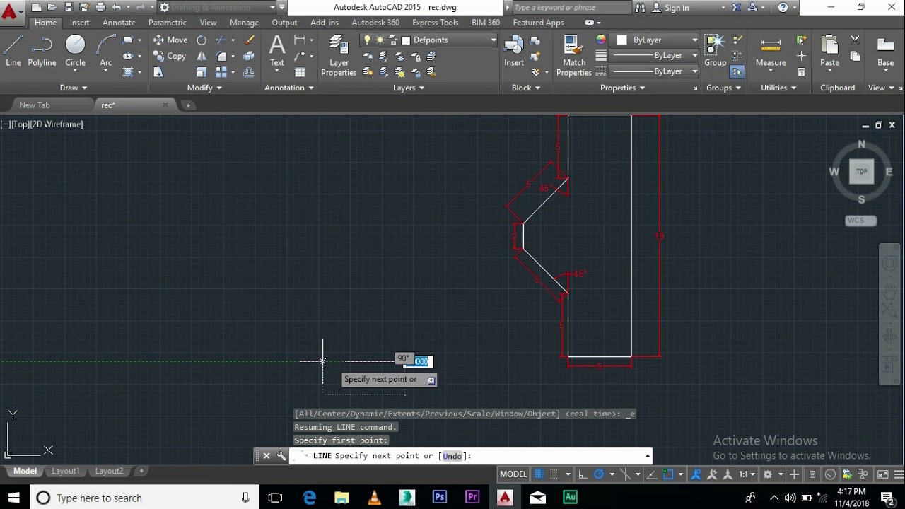Click the Move tool in Modify

(x=170, y=40)
